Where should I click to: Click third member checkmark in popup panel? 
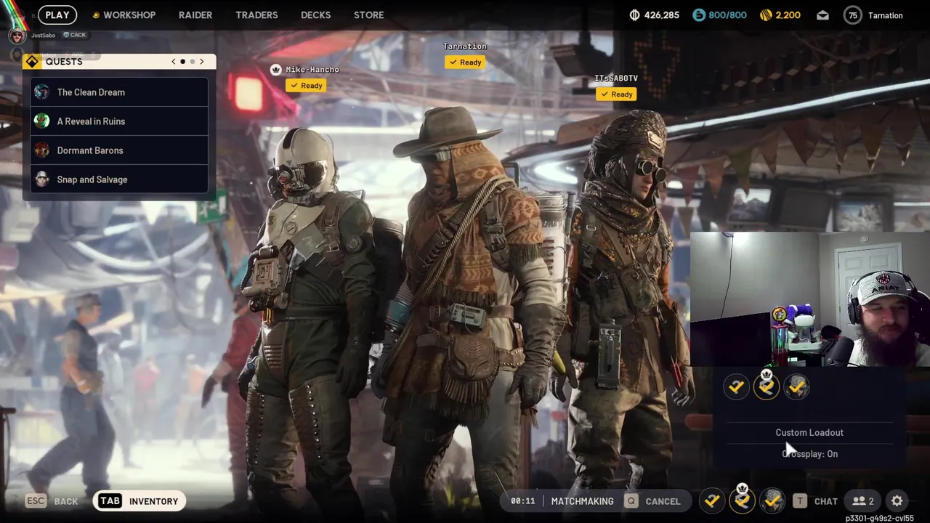coord(796,387)
